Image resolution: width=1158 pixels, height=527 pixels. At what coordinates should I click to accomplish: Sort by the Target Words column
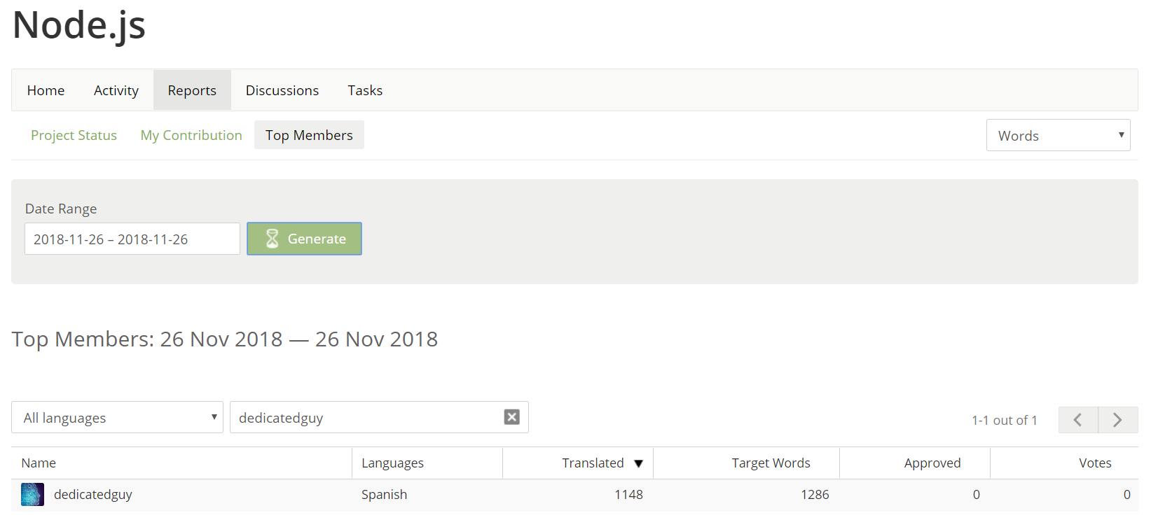pos(771,463)
